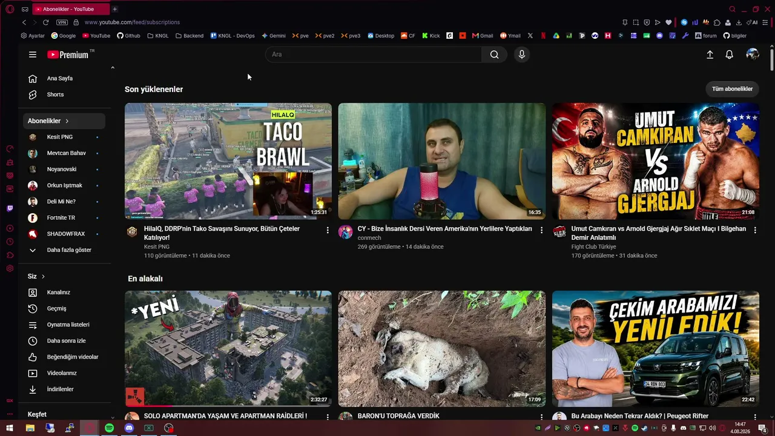
Task: Click the page vertical scrollbar
Action: pyautogui.click(x=772, y=61)
